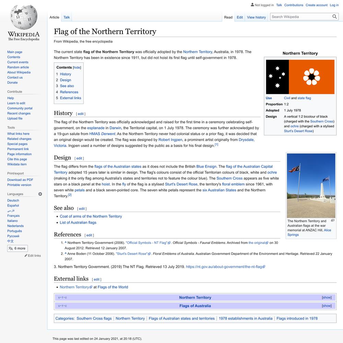Screen dimensions: 343x343
Task: Expand the 6 more languages button
Action: click(x=17, y=248)
